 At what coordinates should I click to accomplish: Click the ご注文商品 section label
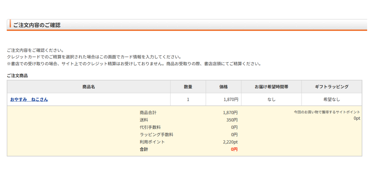17,75
